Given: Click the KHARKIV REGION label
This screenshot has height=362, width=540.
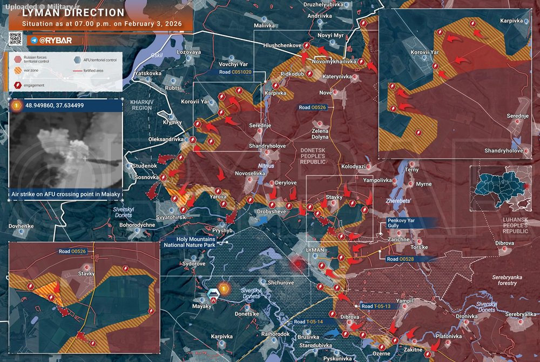Looking at the screenshot, I should (141, 105).
